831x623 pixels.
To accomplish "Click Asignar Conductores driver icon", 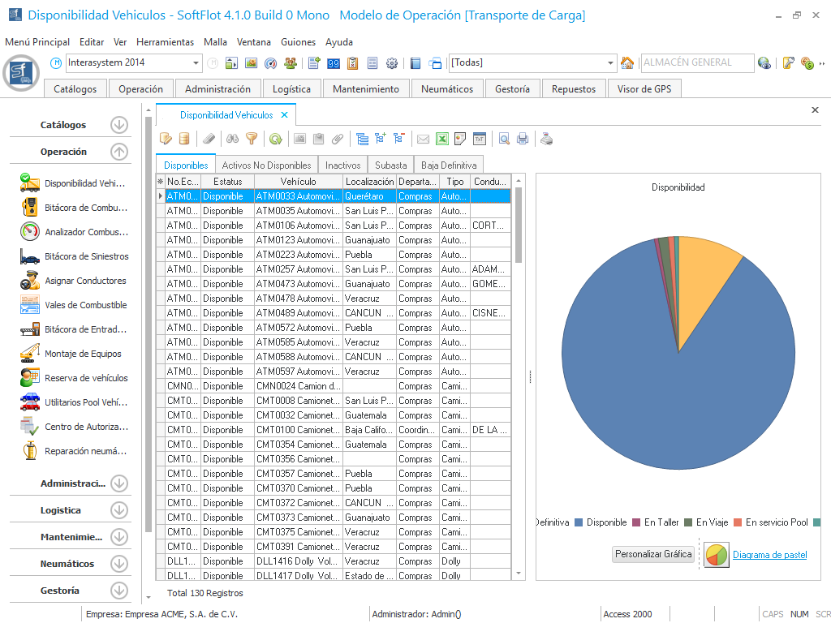I will [30, 281].
